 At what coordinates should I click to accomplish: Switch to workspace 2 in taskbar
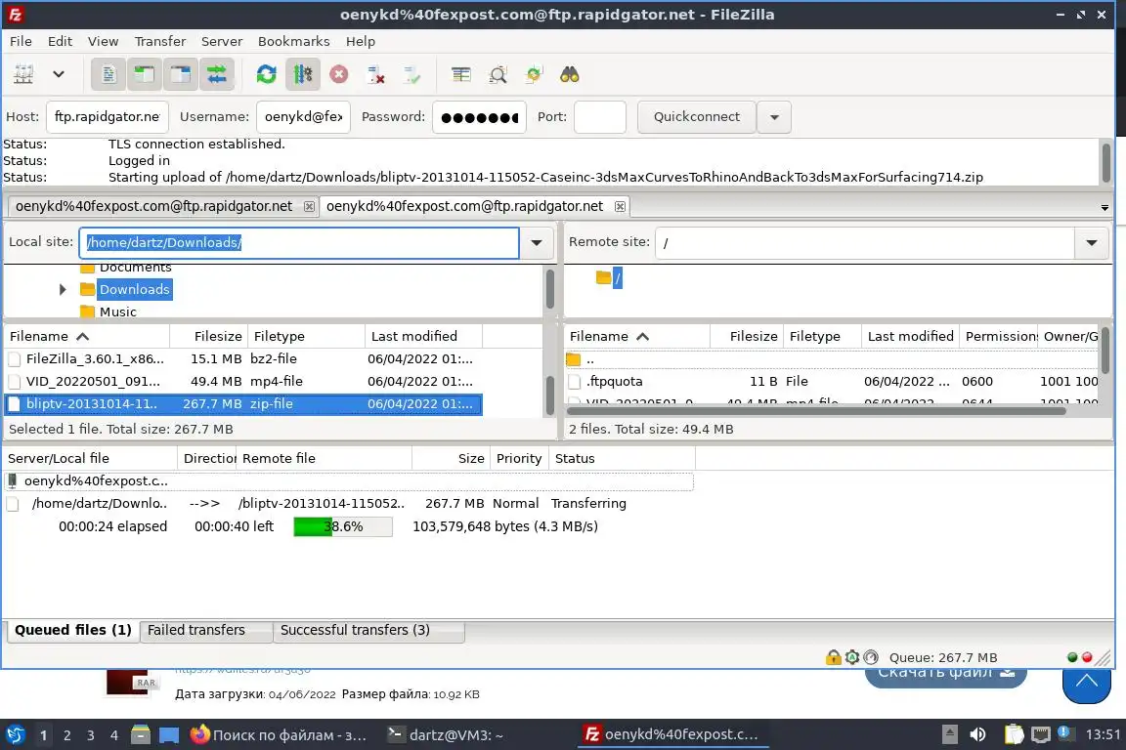(66, 735)
